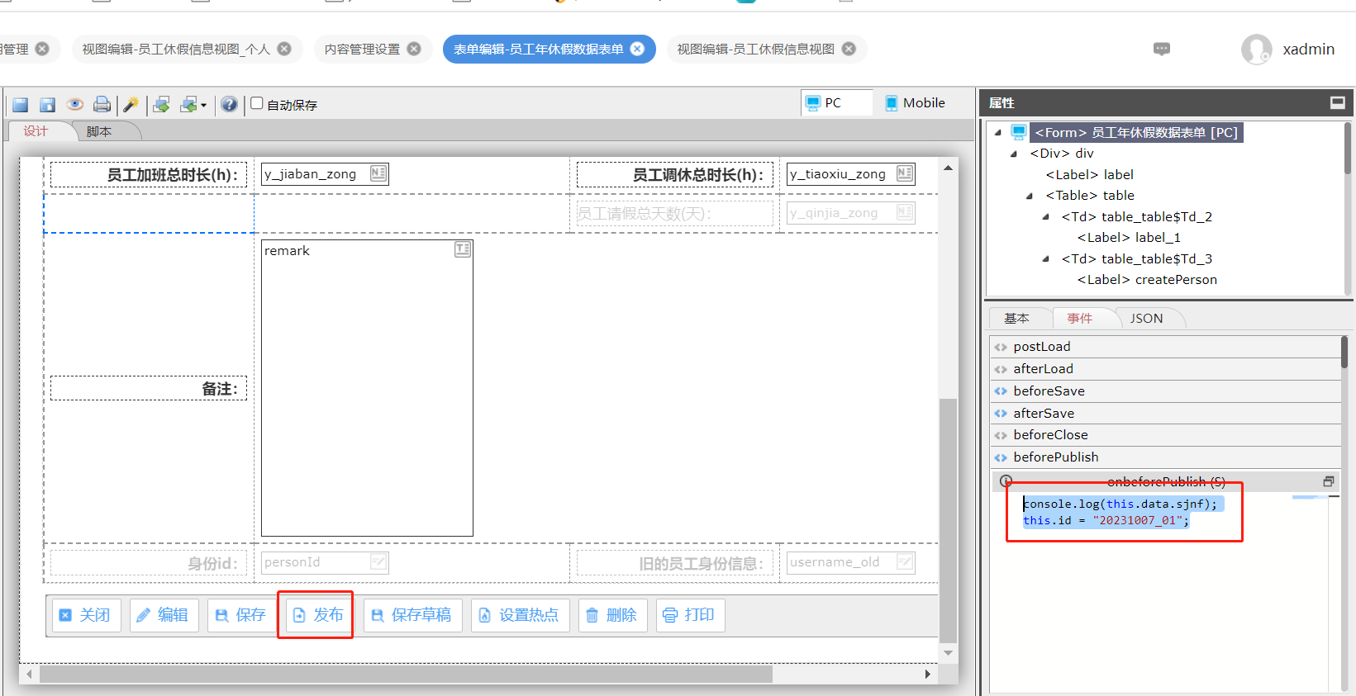Image resolution: width=1356 pixels, height=696 pixels.
Task: Switch to the JSON properties tab
Action: [1146, 318]
